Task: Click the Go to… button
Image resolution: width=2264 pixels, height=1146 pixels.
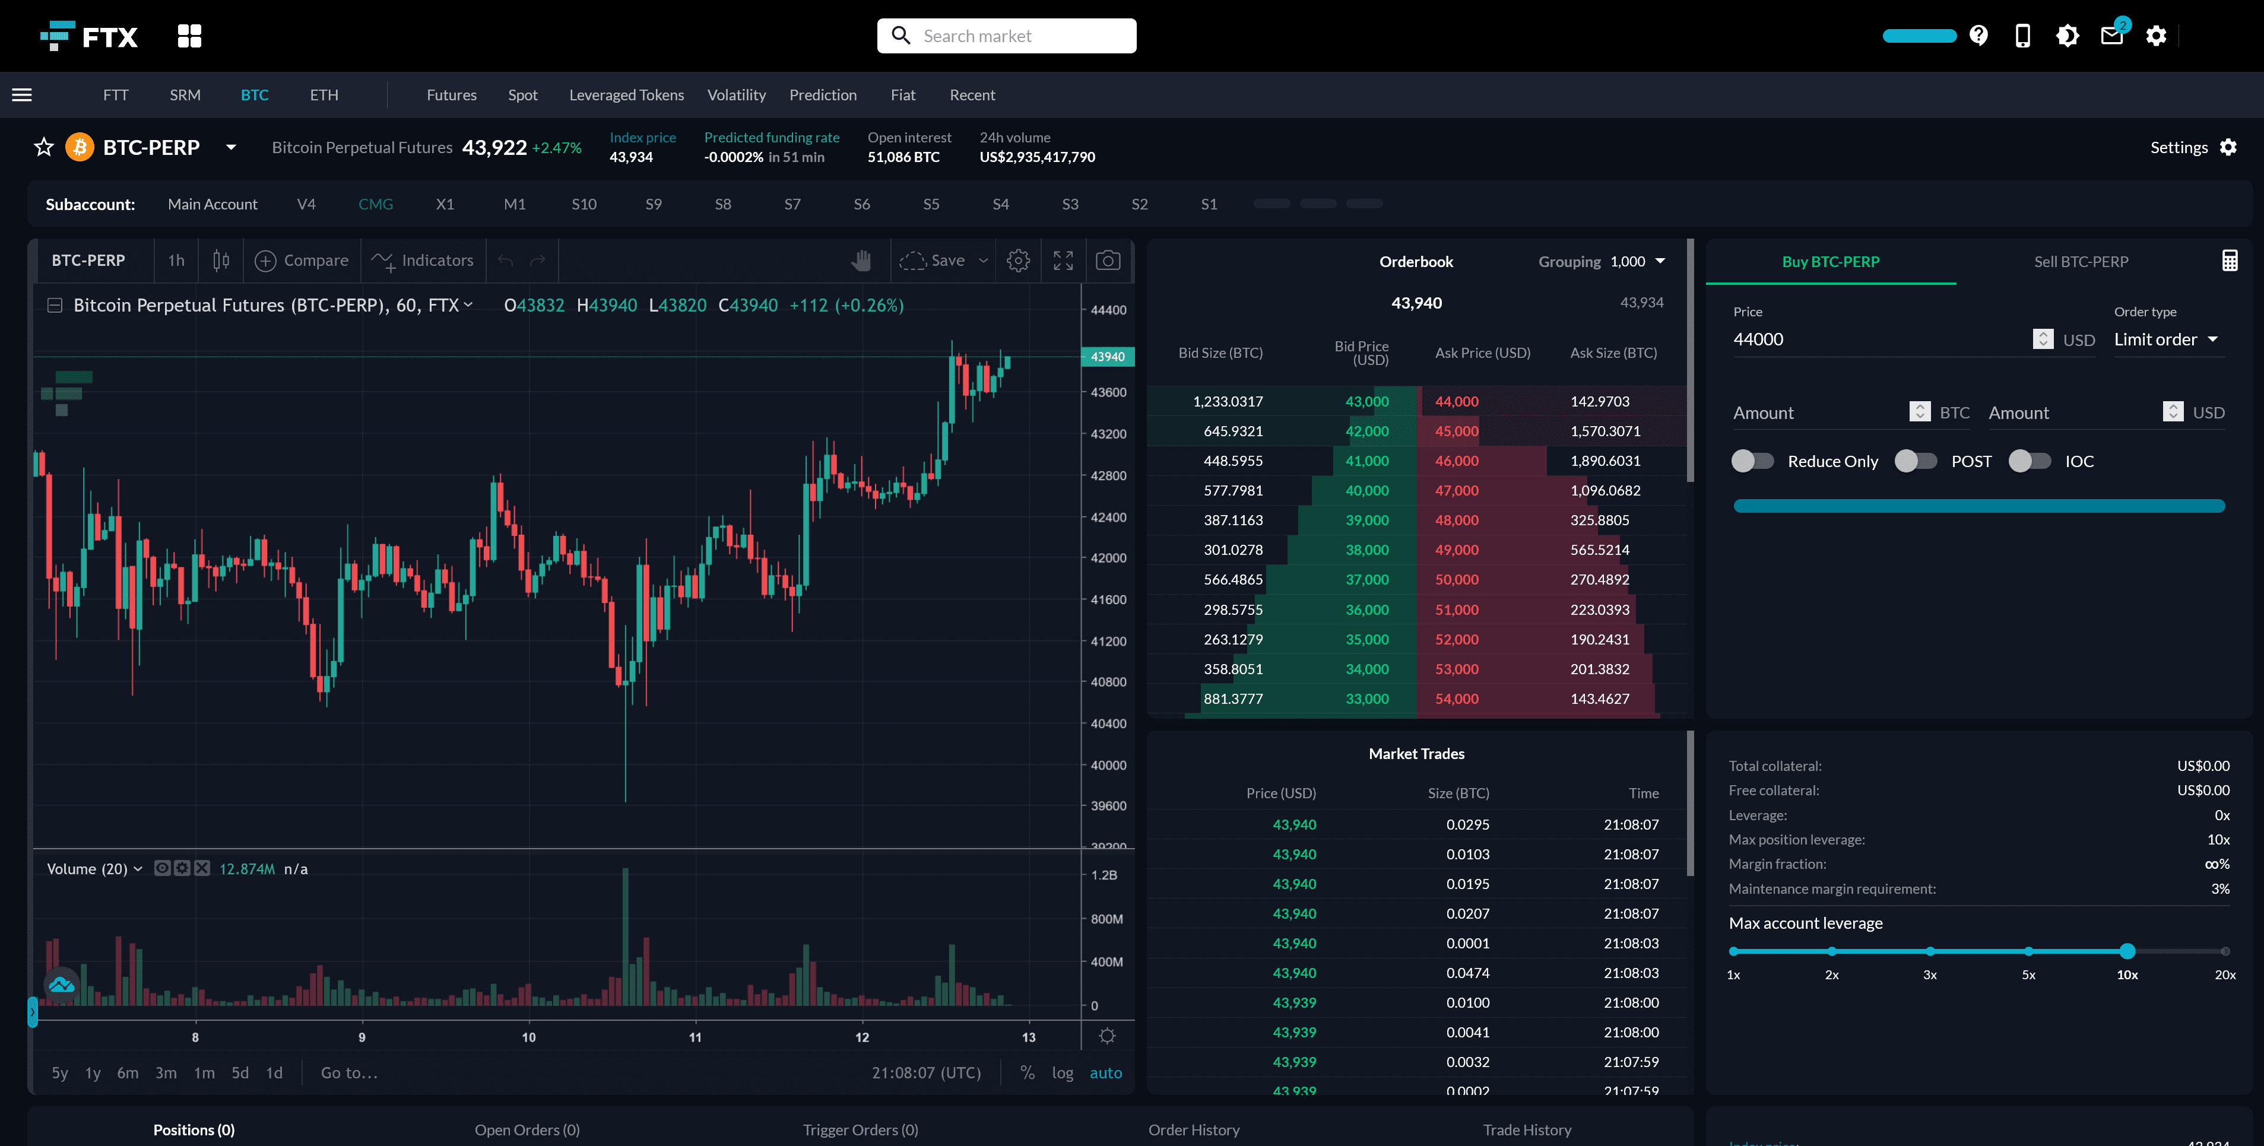Action: pyautogui.click(x=349, y=1072)
